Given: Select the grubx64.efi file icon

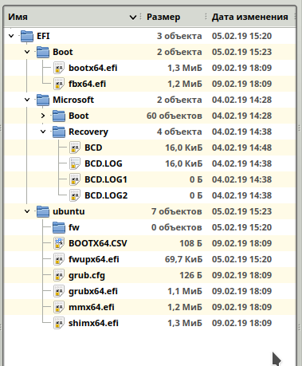Looking at the screenshot, I should pos(59,291).
